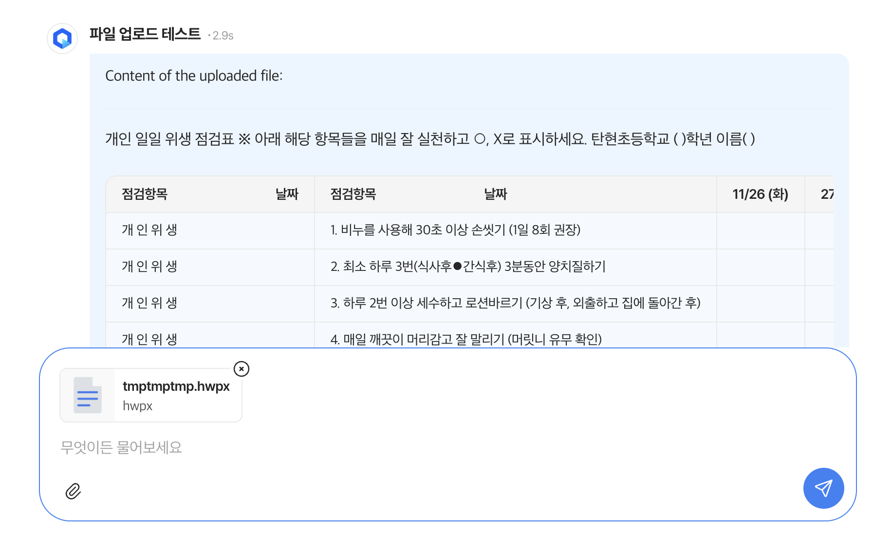Click the 개인 일일 위생 점검표 description paragraph
This screenshot has width=892, height=537.
[429, 139]
